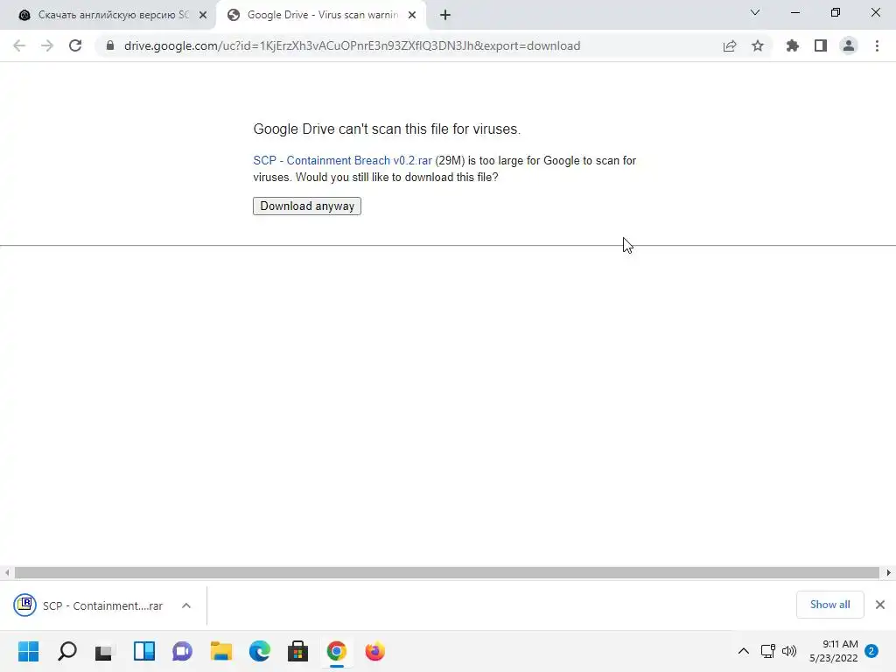Open Chrome three-dot menu
The width and height of the screenshot is (896, 672).
pos(877,45)
